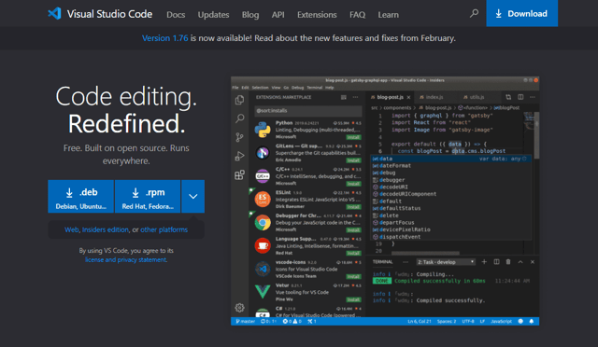Open the FAQ nav item
The image size is (598, 347).
point(357,15)
